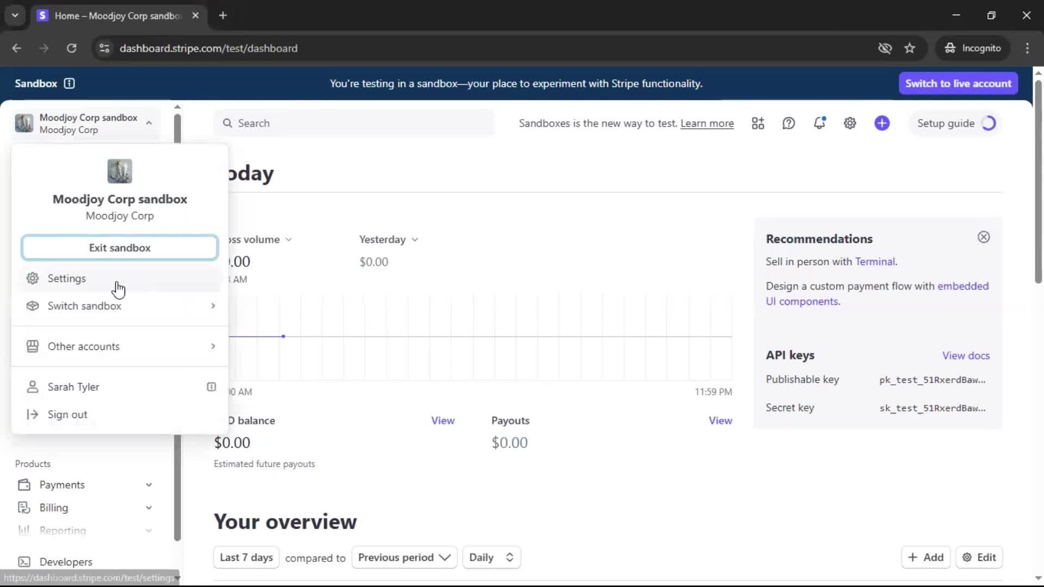The height and width of the screenshot is (587, 1044).
Task: Reveal the secret key sk_test value
Action: click(x=932, y=408)
